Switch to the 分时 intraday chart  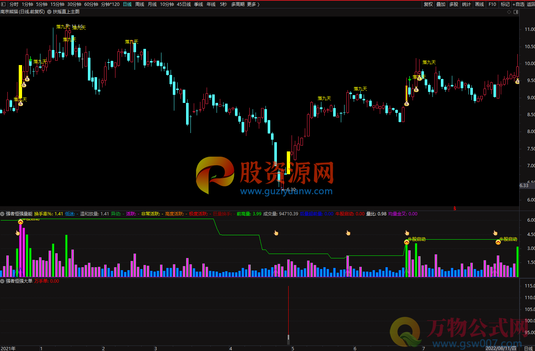(x=14, y=4)
